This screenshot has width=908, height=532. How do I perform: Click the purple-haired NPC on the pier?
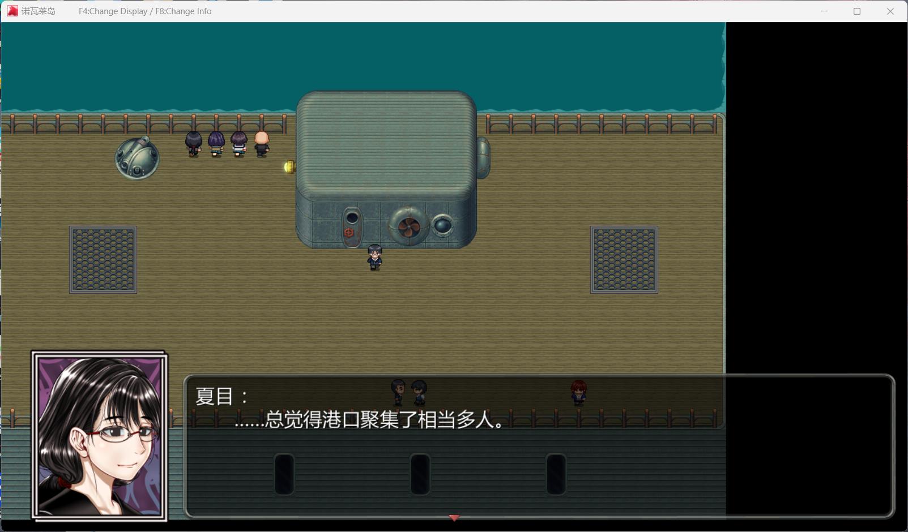coord(216,143)
